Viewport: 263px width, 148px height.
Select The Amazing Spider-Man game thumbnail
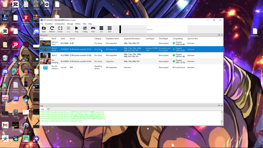coord(45,61)
